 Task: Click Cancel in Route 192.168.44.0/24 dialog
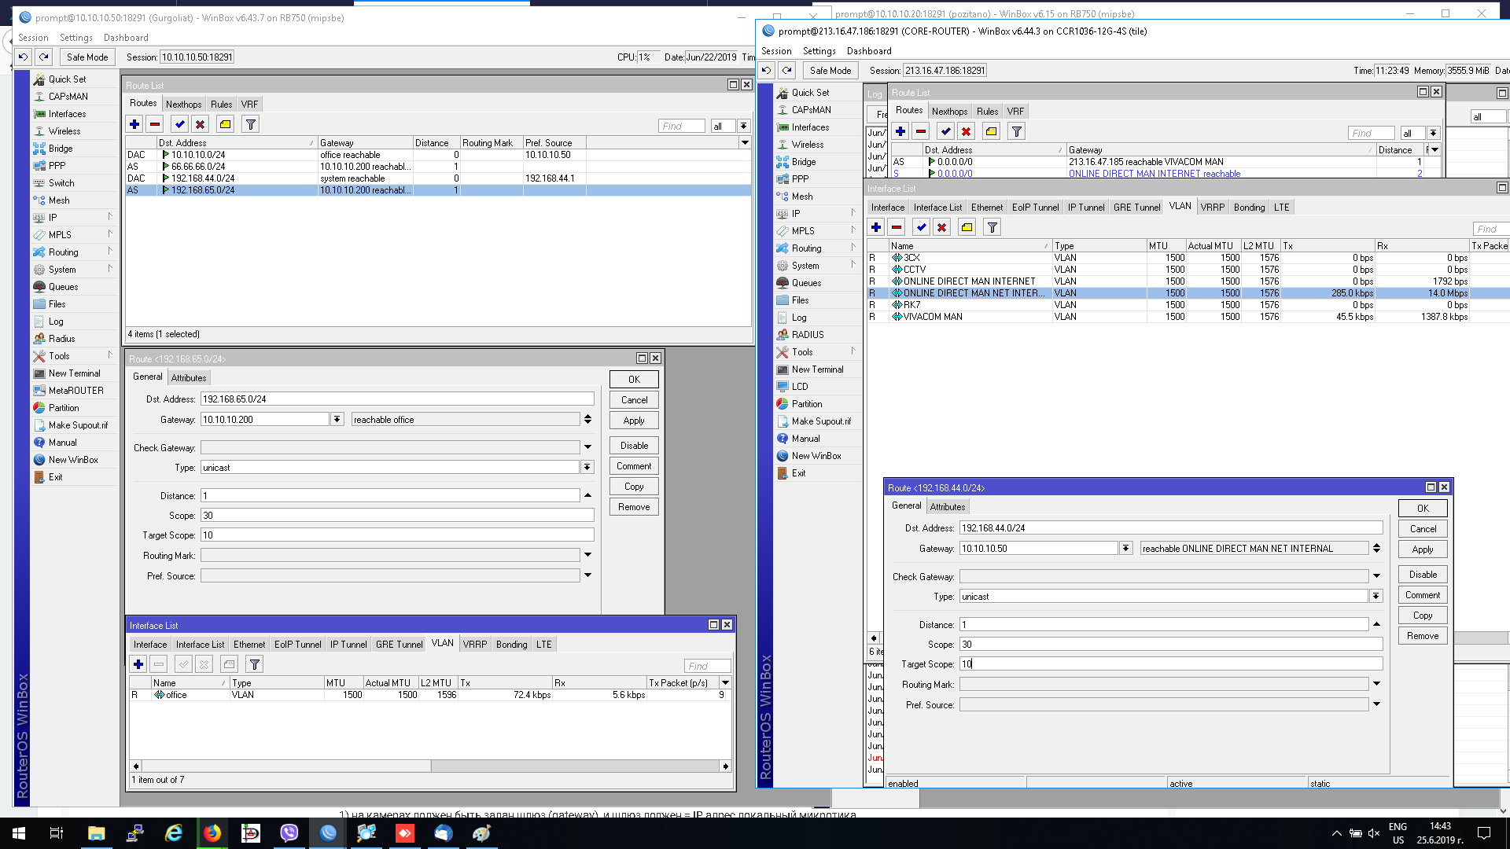1423,529
